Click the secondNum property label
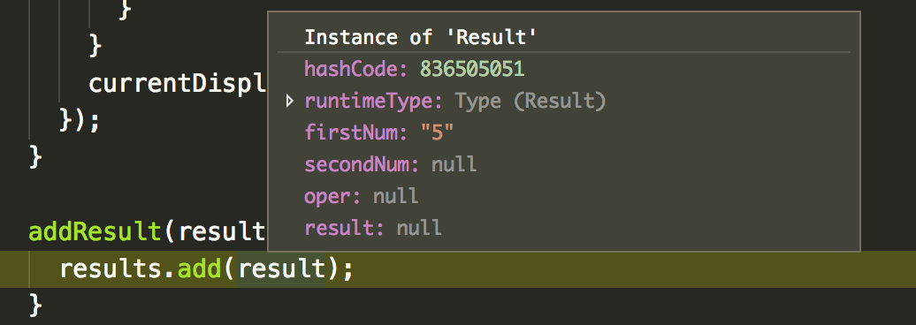916x325 pixels. point(362,164)
